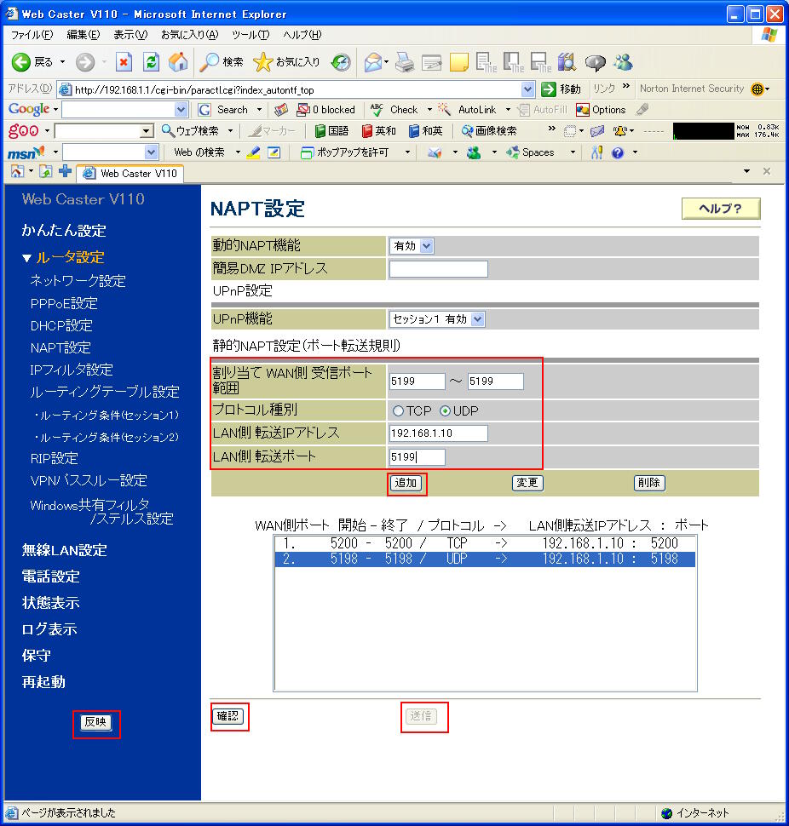Click the Home page icon

click(x=178, y=62)
